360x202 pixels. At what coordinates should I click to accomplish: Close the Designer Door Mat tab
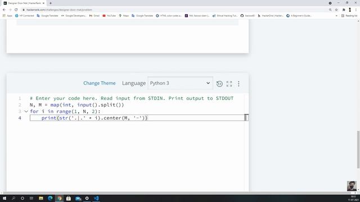click(43, 3)
